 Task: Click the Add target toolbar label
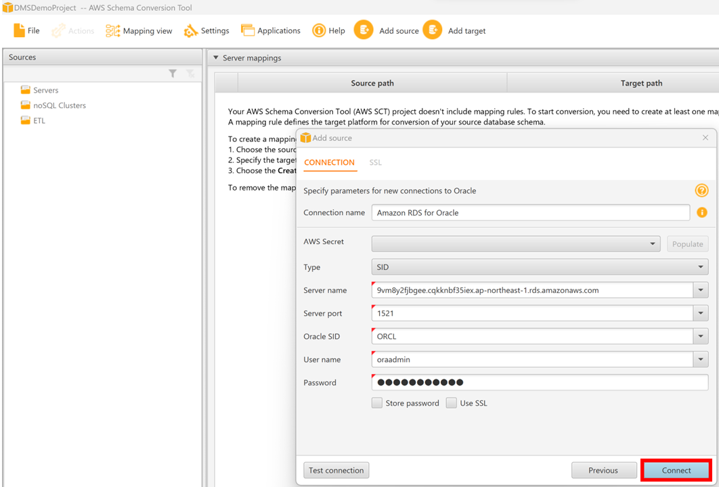click(466, 30)
